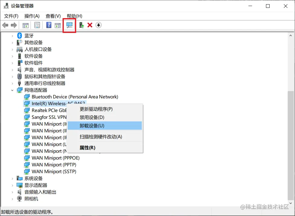This screenshot has width=295, height=216.
Task: Select WAN Miniport (PPTP)
Action: 54,165
